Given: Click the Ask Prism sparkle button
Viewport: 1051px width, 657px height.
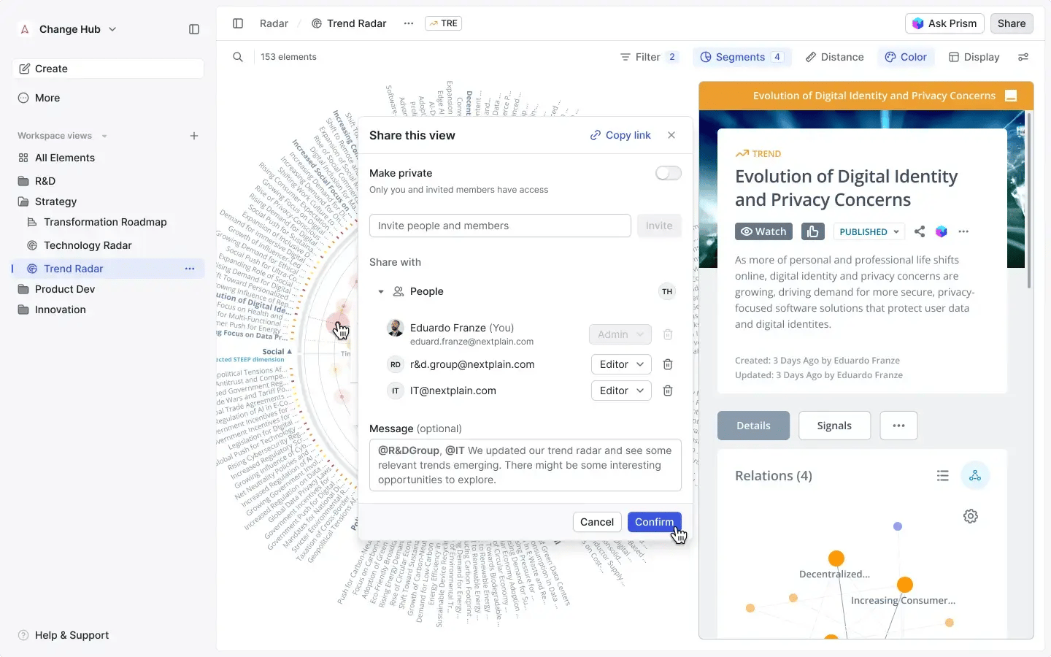Looking at the screenshot, I should pos(944,23).
